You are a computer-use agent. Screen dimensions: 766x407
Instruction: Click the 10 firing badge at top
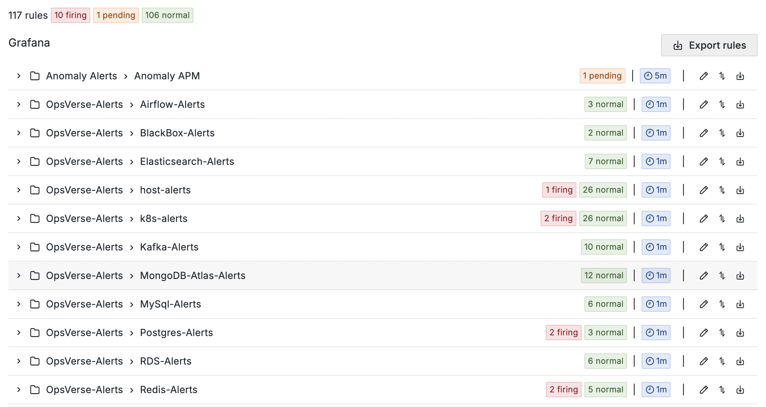pyautogui.click(x=70, y=15)
